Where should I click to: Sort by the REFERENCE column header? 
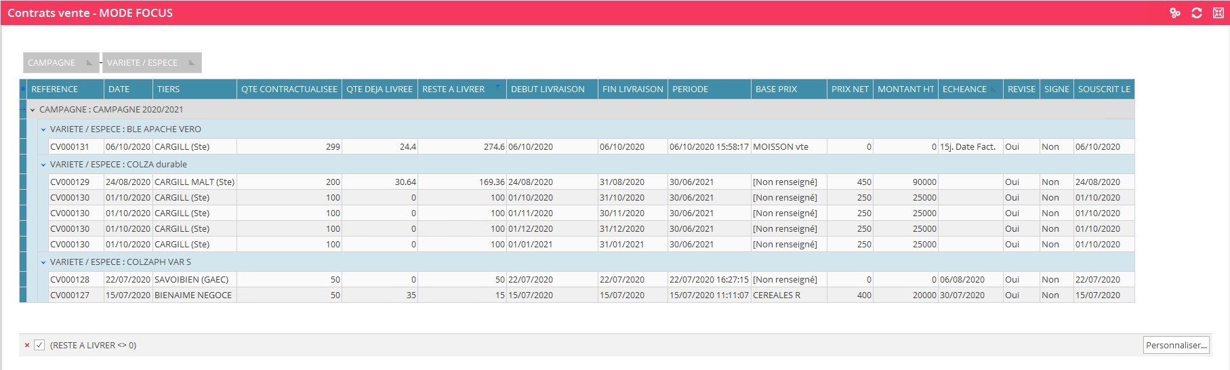tap(55, 89)
